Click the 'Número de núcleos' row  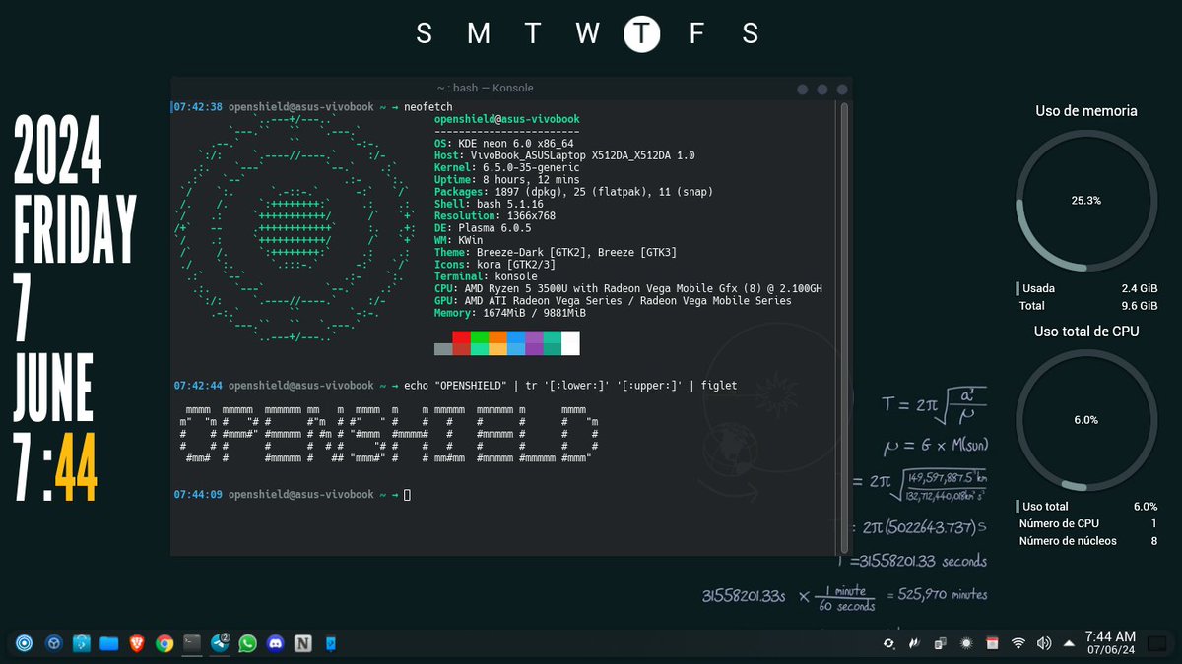pyautogui.click(x=1086, y=541)
